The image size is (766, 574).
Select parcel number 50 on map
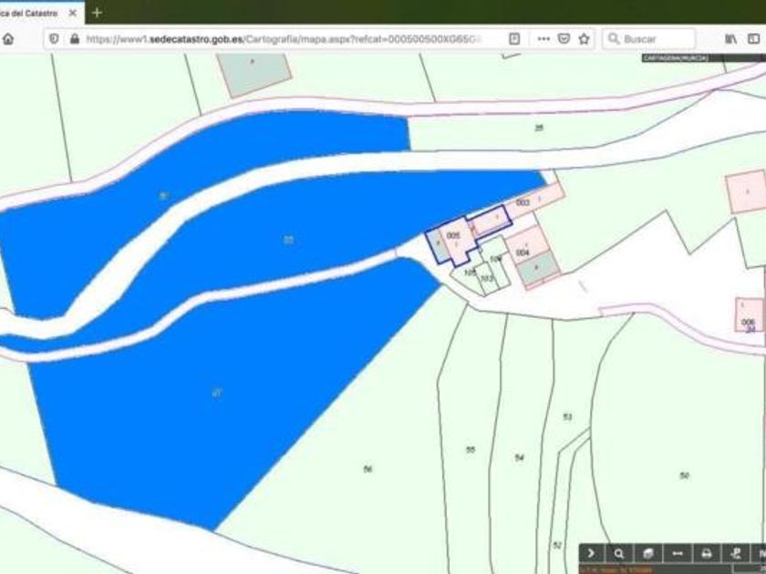(685, 476)
